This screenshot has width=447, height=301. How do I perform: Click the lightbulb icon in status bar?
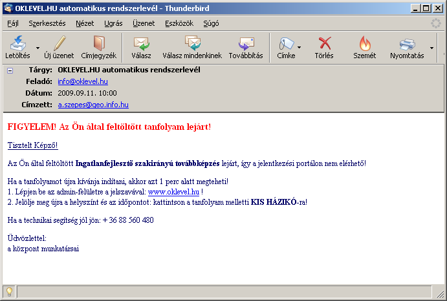[9, 291]
